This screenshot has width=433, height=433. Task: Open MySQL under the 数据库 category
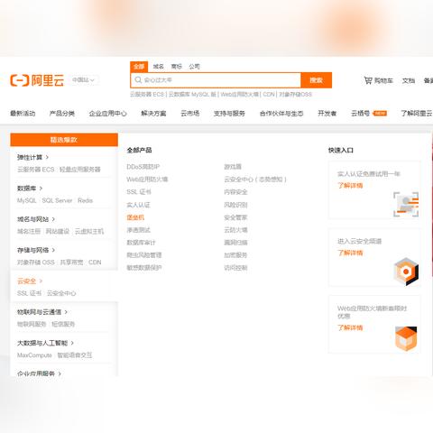pos(27,200)
